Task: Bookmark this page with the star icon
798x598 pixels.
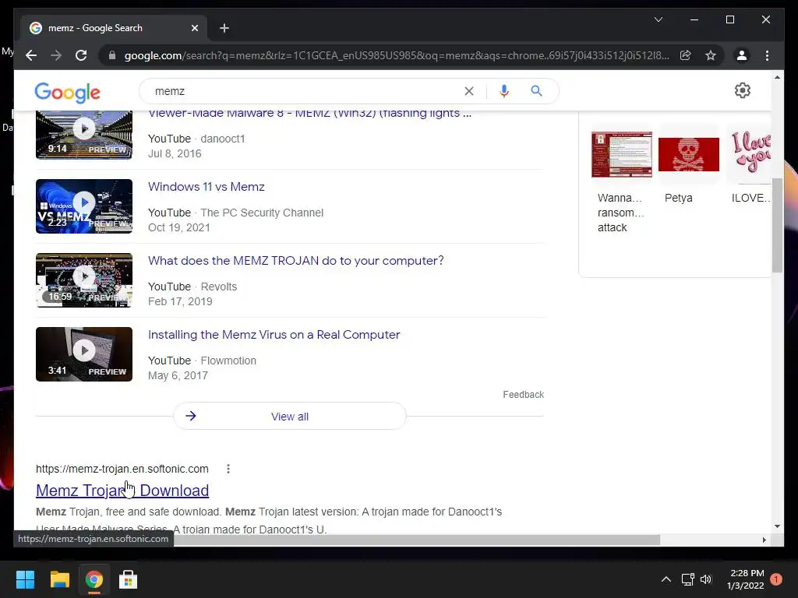Action: pyautogui.click(x=711, y=55)
